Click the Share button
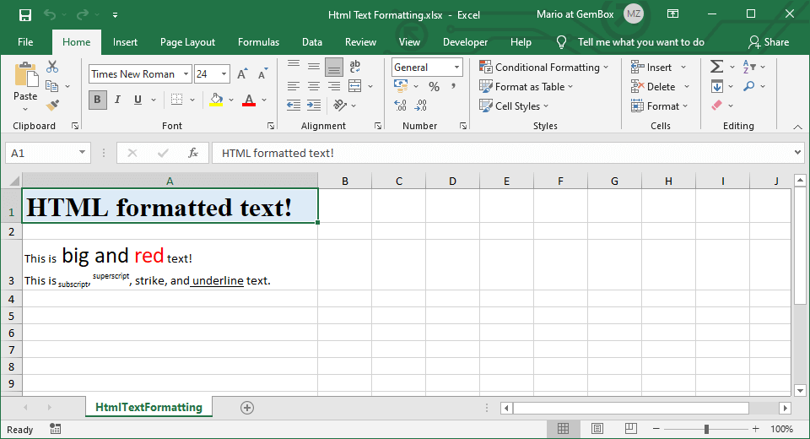 pos(769,42)
